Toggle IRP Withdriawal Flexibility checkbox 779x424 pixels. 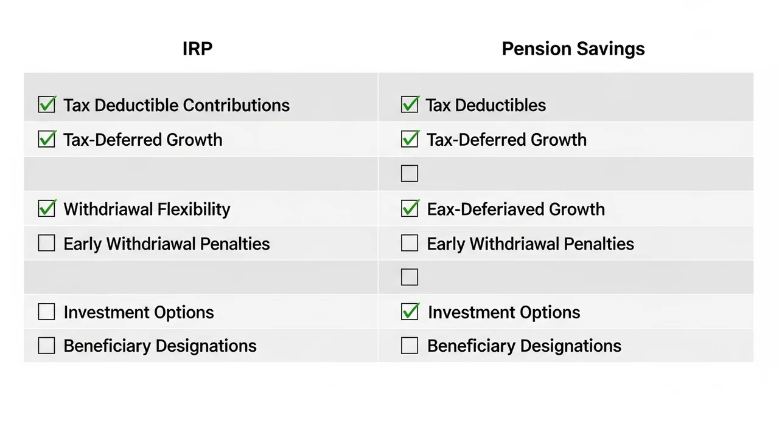[x=47, y=209]
